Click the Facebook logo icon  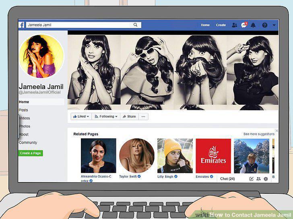click(21, 25)
